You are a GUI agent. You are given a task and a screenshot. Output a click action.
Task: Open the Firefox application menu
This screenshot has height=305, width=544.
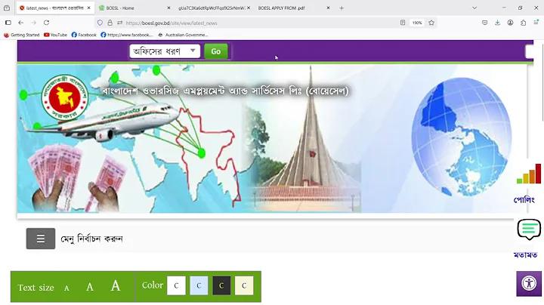(536, 23)
